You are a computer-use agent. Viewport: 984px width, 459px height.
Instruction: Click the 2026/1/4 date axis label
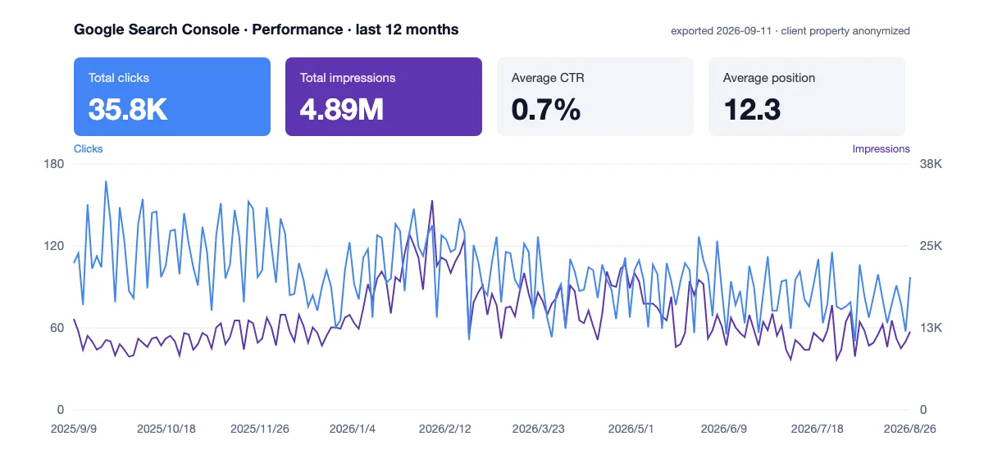point(353,429)
